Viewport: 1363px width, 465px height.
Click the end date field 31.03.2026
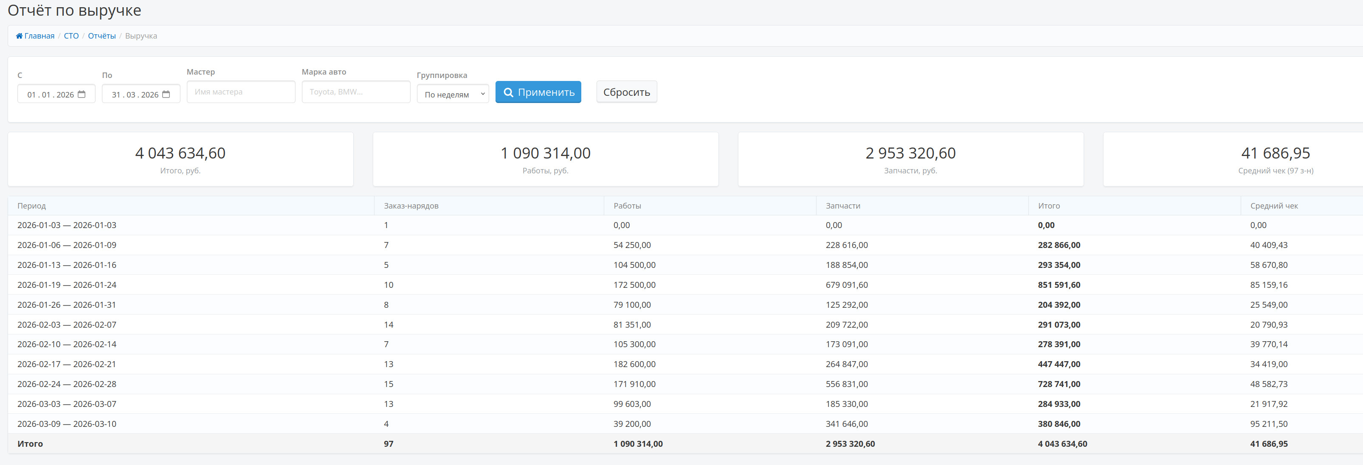tap(135, 95)
